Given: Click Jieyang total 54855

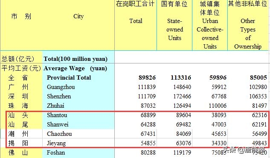Looking at the screenshot, I should pyautogui.click(x=148, y=143).
